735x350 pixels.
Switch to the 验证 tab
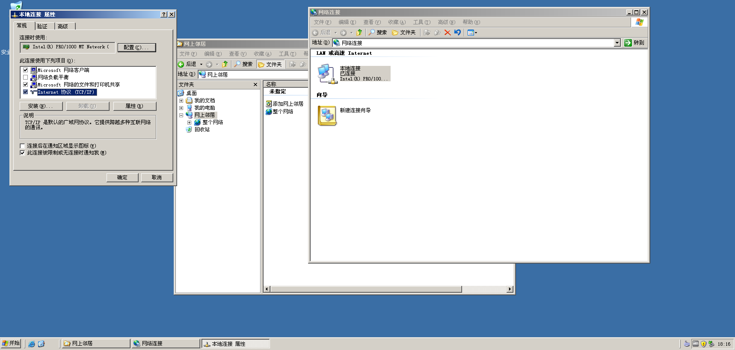click(x=42, y=27)
